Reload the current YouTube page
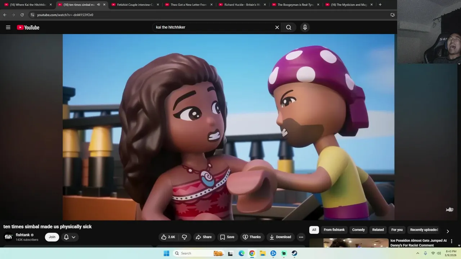The height and width of the screenshot is (259, 461). click(x=22, y=15)
